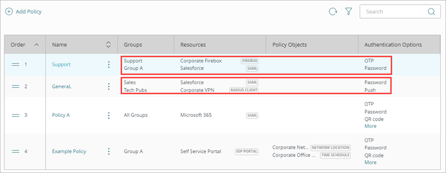This screenshot has height=173, width=446.
Task: Show More authentication options for Policy A
Action: (x=371, y=126)
